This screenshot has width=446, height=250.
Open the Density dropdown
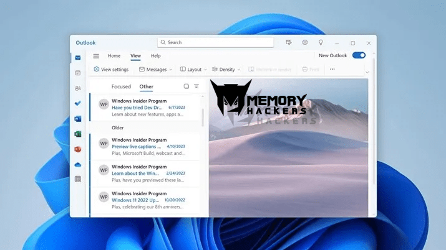coord(226,70)
